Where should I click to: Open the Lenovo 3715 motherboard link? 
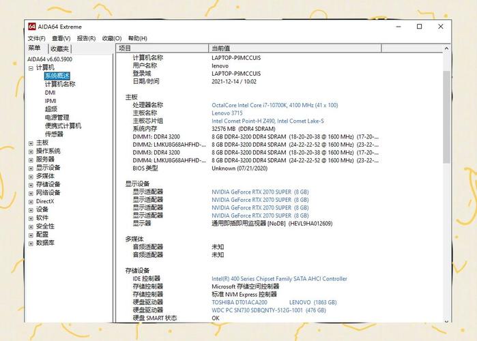click(227, 113)
